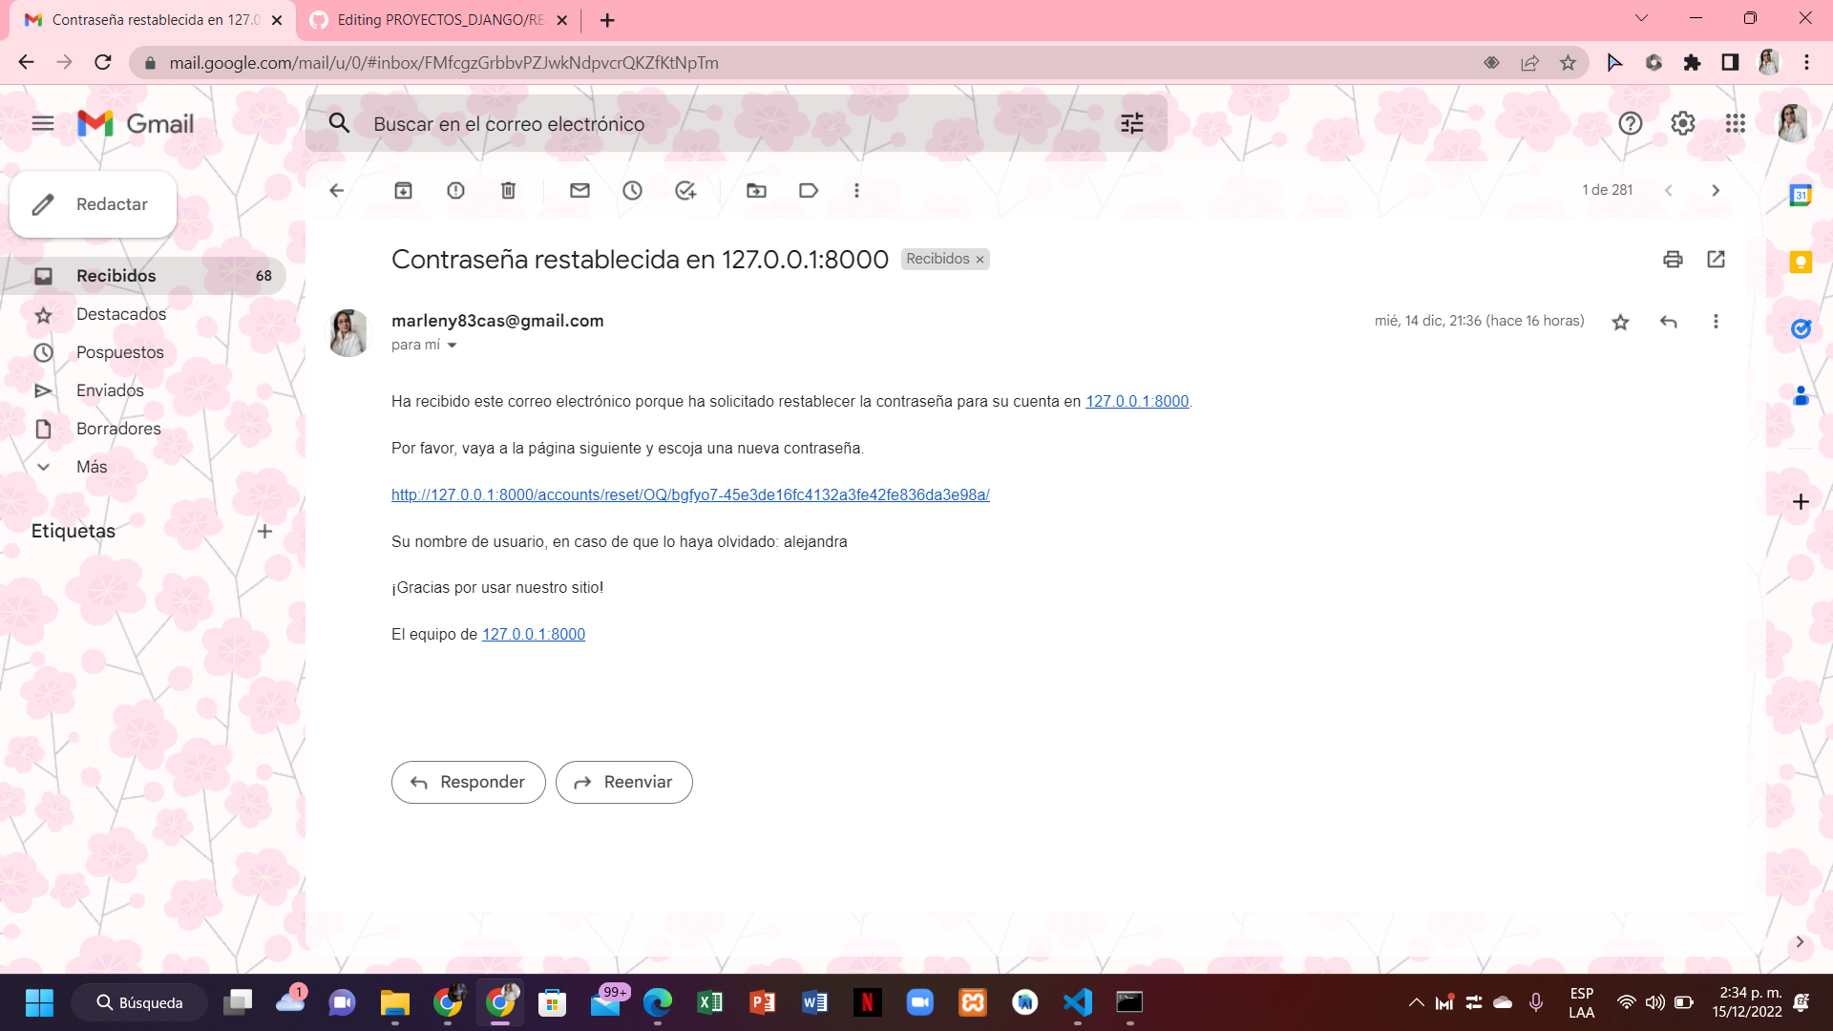Switch to Editing PROYECTOS_DJANGO browser tab
1833x1031 pixels.
(439, 19)
